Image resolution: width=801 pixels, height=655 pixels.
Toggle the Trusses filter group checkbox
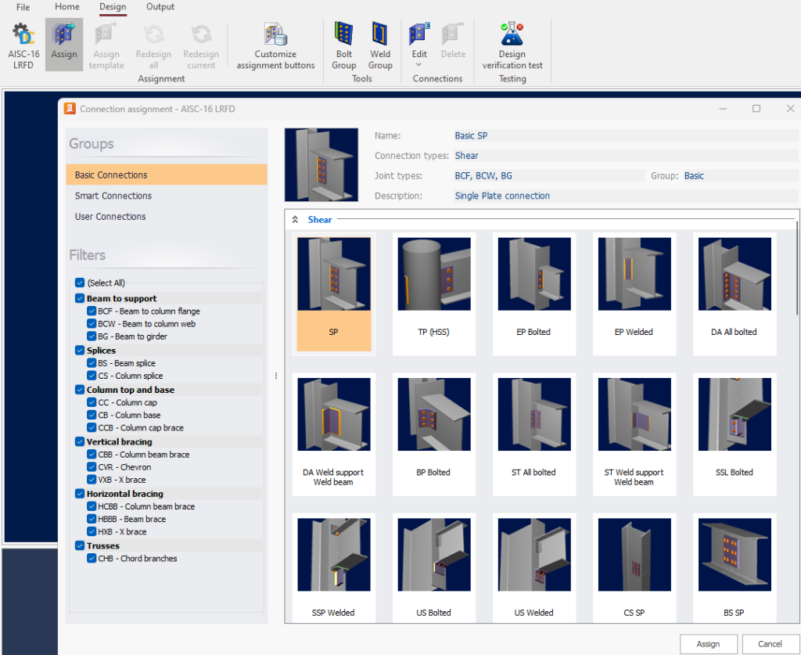tap(80, 546)
